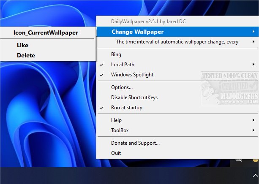Choose Donate and Support...
Image resolution: width=259 pixels, height=184 pixels.
tap(177, 143)
